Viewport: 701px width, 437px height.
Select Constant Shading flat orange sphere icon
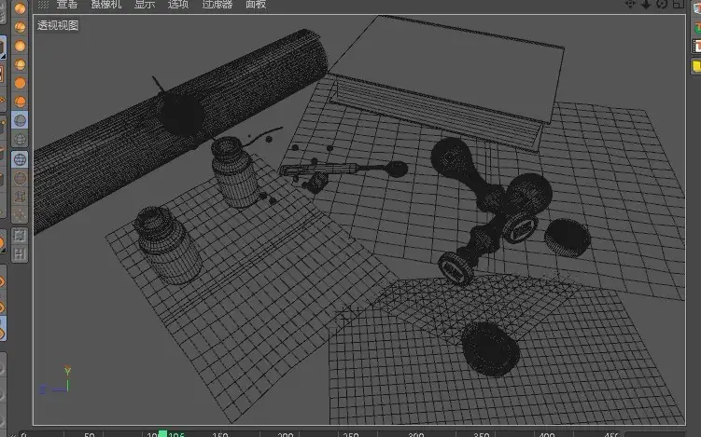pos(20,83)
